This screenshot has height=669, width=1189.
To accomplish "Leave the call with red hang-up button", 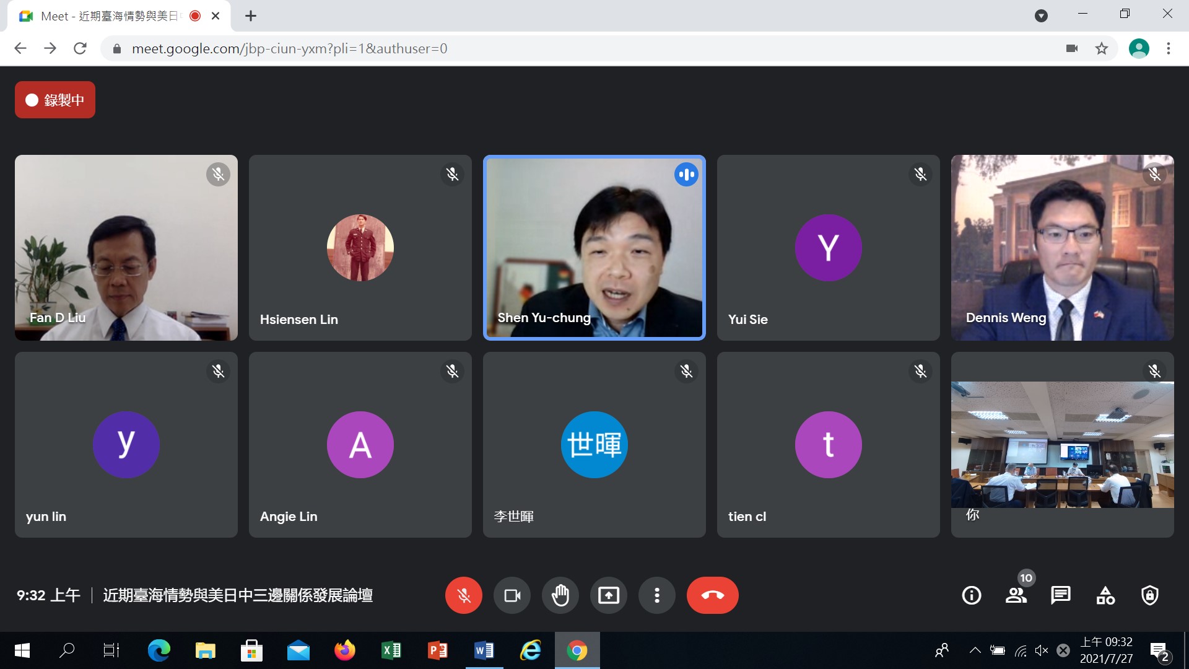I will point(712,595).
